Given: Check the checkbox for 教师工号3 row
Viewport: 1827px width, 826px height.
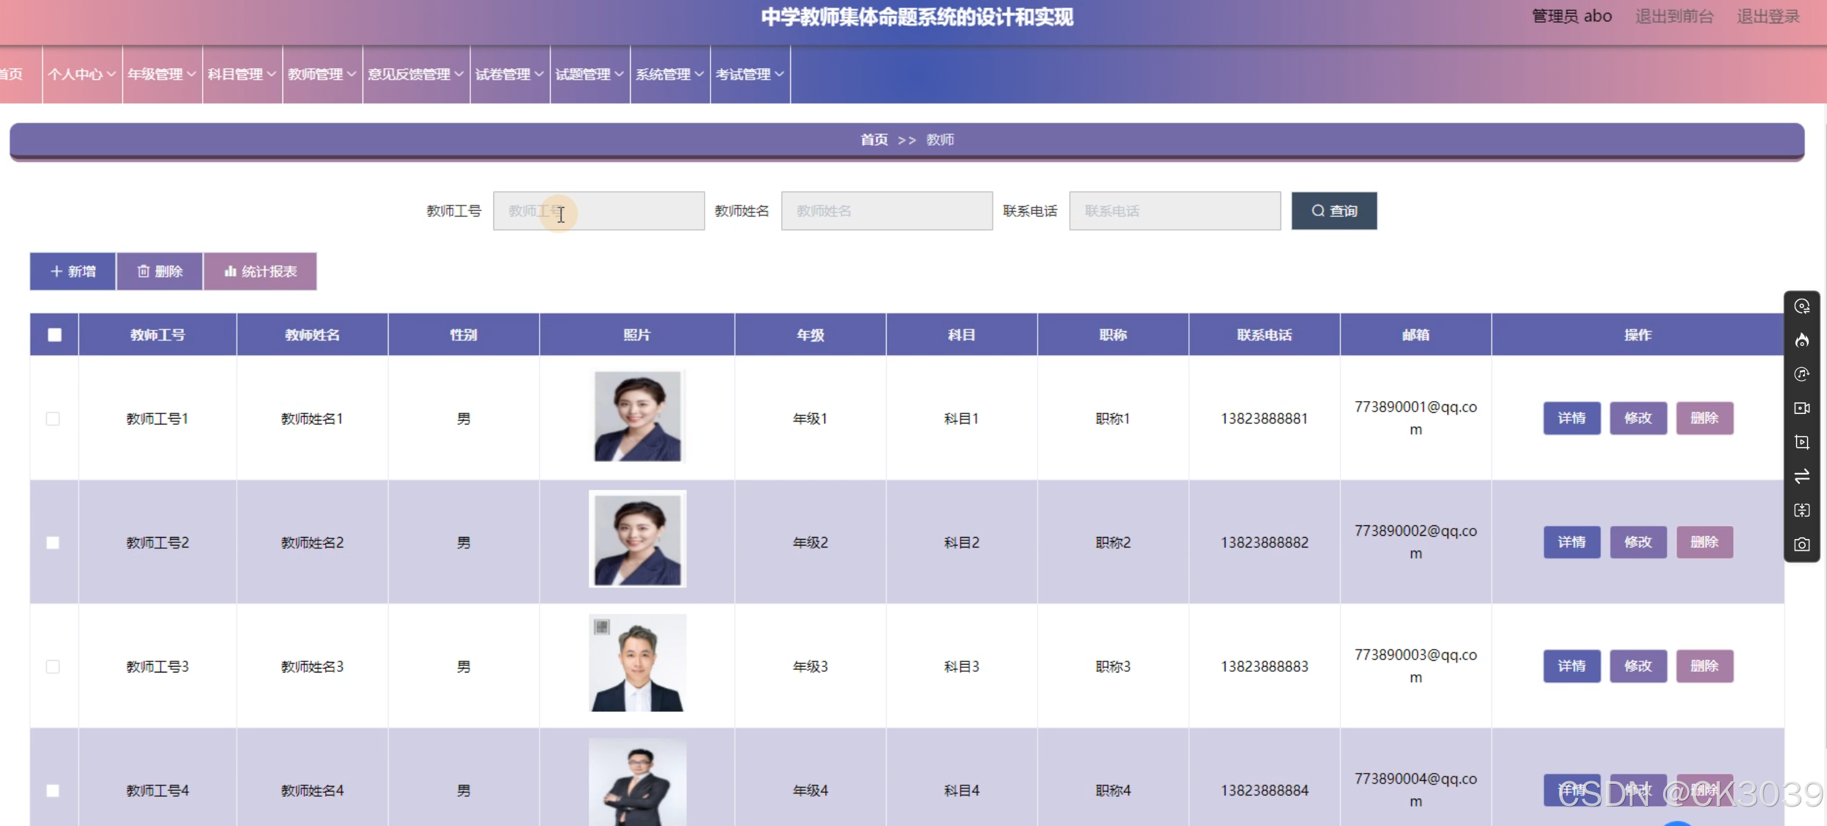Looking at the screenshot, I should 52,667.
